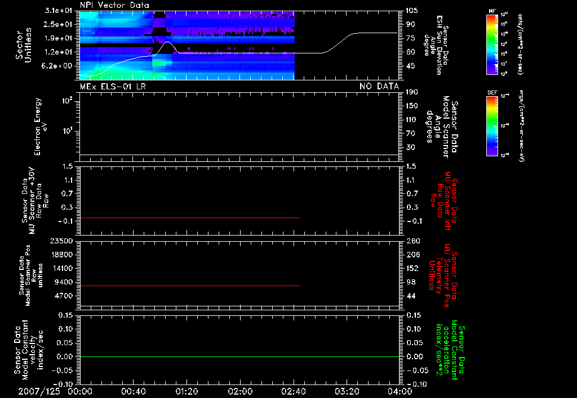Click the 190 tick on Scanner Angle axis
Viewport: 577px width, 398px height.
(412, 92)
